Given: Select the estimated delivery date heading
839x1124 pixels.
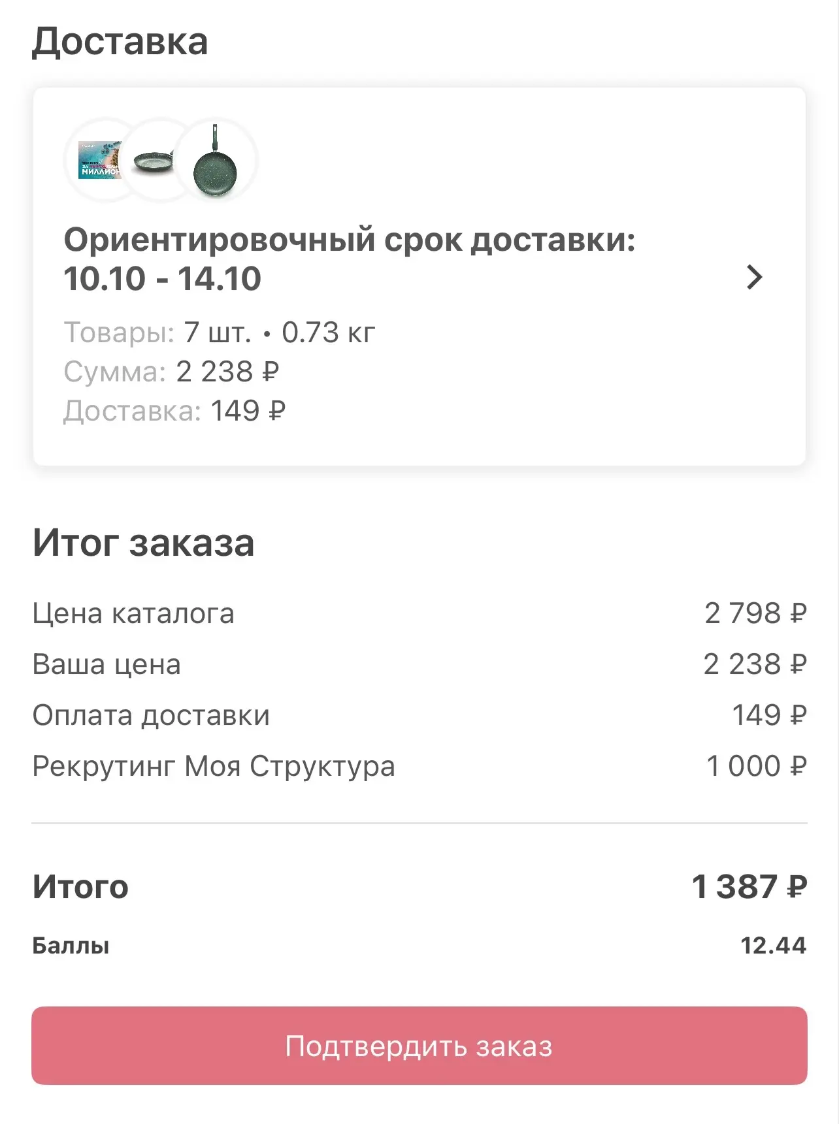Looking at the screenshot, I should tap(350, 259).
